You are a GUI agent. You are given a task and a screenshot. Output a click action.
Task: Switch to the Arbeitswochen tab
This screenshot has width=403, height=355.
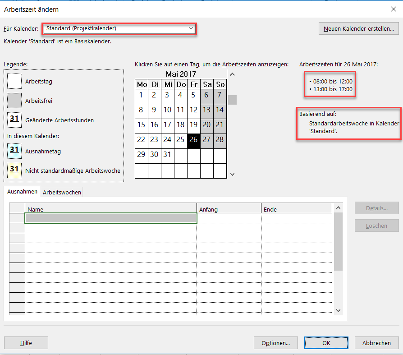click(62, 192)
